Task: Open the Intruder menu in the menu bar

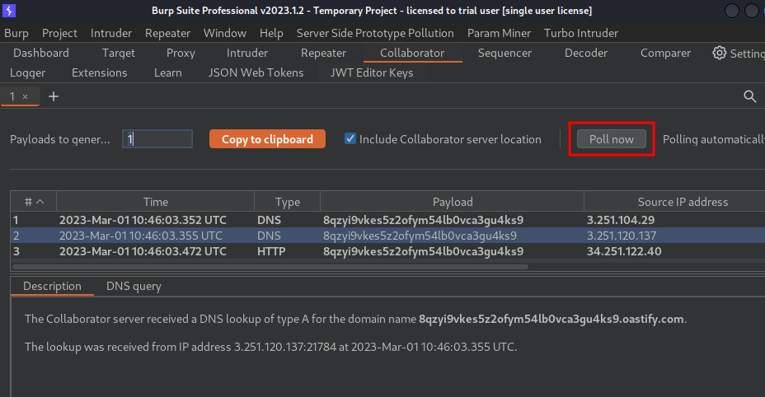Action: point(111,33)
